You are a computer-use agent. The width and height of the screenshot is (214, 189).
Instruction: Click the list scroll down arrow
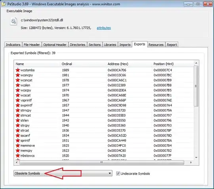pos(196,157)
